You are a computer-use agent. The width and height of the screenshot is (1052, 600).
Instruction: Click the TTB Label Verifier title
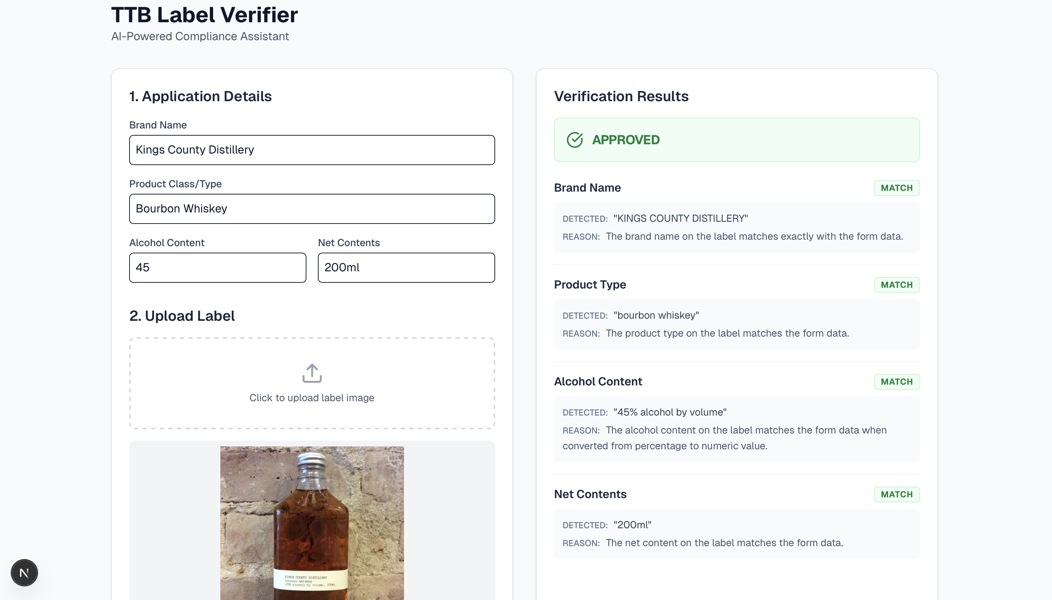click(205, 15)
